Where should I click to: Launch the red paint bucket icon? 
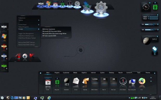pyautogui.click(x=18, y=56)
